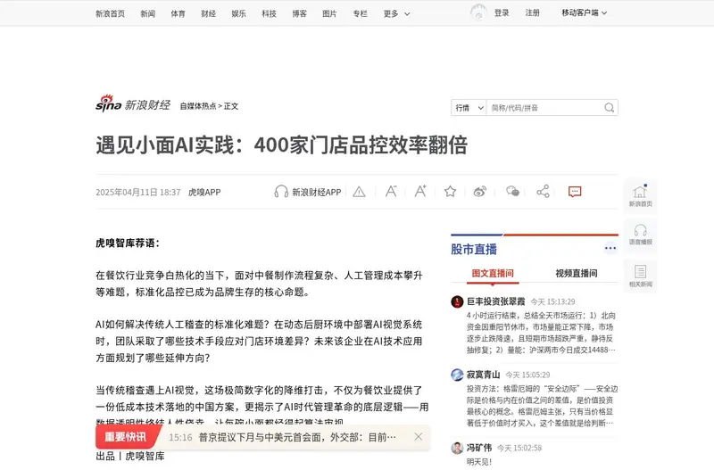The width and height of the screenshot is (714, 470).
Task: Click the 新浪首页 home icon in side panel
Action: (x=641, y=196)
